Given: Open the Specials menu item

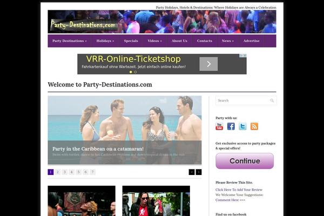Looking at the screenshot, I should 131,41.
